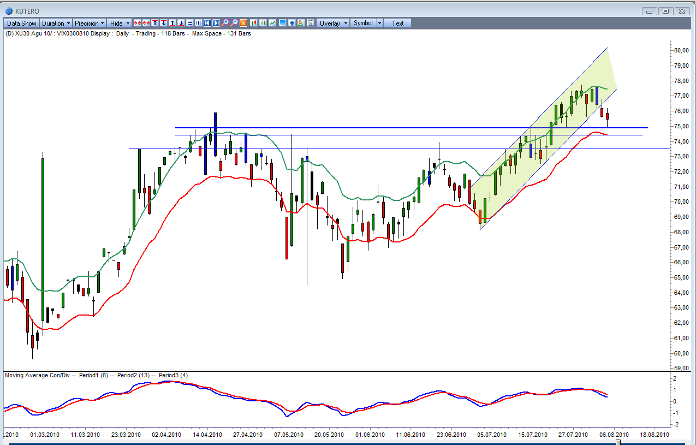Image resolution: width=696 pixels, height=445 pixels.
Task: Toggle the crosshair plus cursor icon
Action: pyautogui.click(x=292, y=23)
